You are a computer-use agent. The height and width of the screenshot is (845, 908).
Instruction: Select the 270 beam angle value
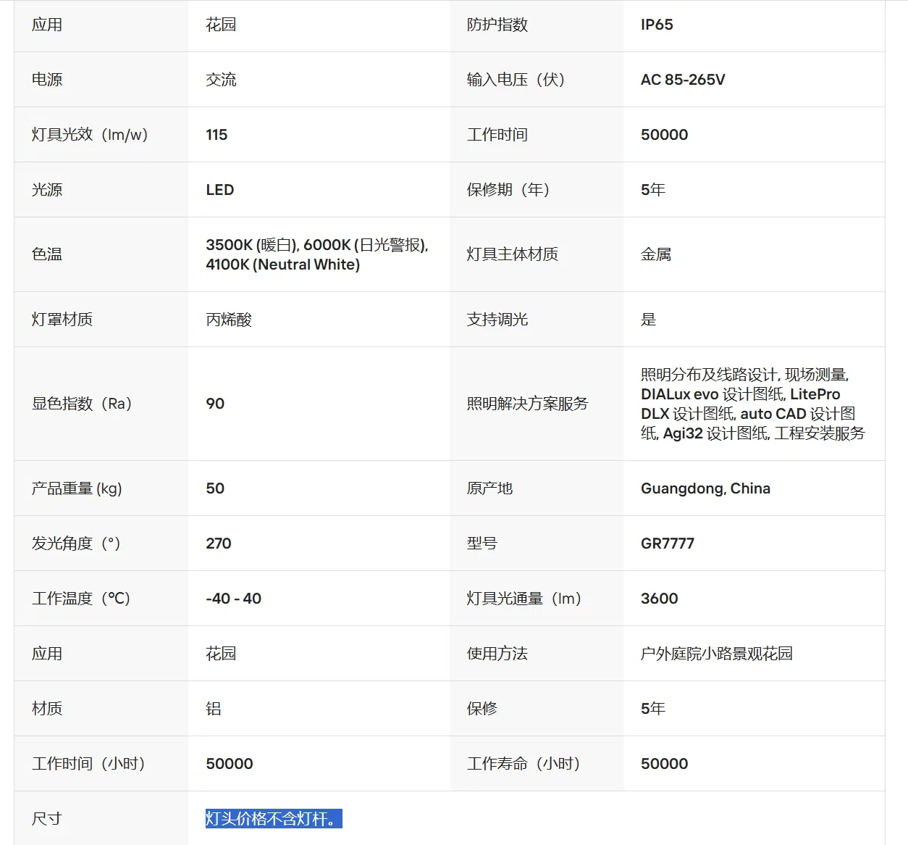219,544
